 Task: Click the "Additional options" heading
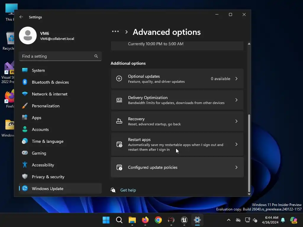(x=128, y=63)
